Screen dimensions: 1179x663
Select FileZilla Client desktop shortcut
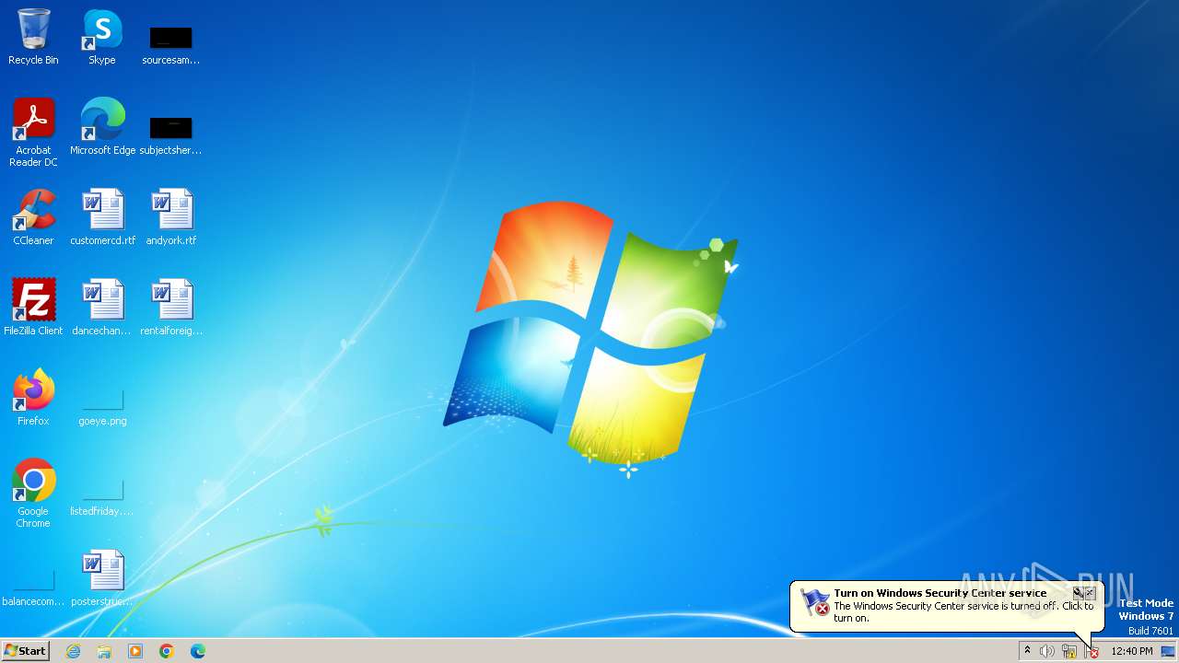(x=33, y=308)
